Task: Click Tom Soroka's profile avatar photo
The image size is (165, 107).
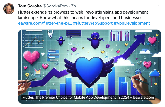Action: click(9, 9)
